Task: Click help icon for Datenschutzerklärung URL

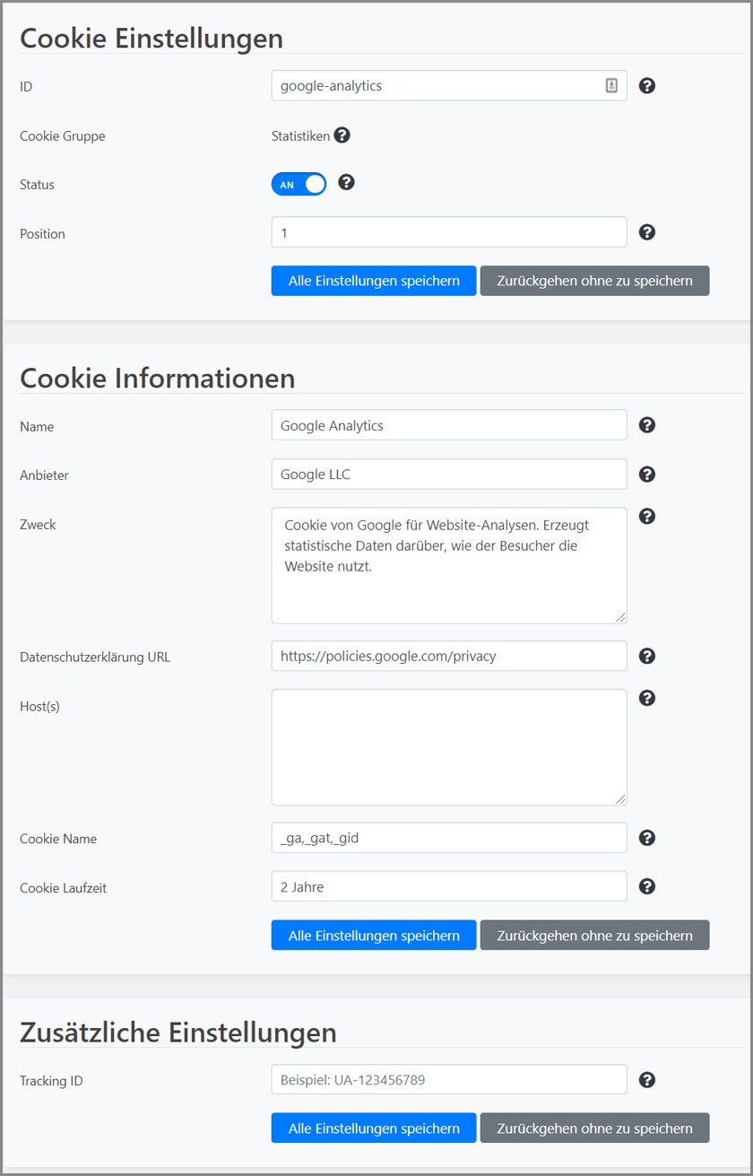Action: coord(646,656)
